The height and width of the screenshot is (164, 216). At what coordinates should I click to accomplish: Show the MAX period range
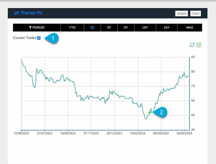[x=190, y=28]
